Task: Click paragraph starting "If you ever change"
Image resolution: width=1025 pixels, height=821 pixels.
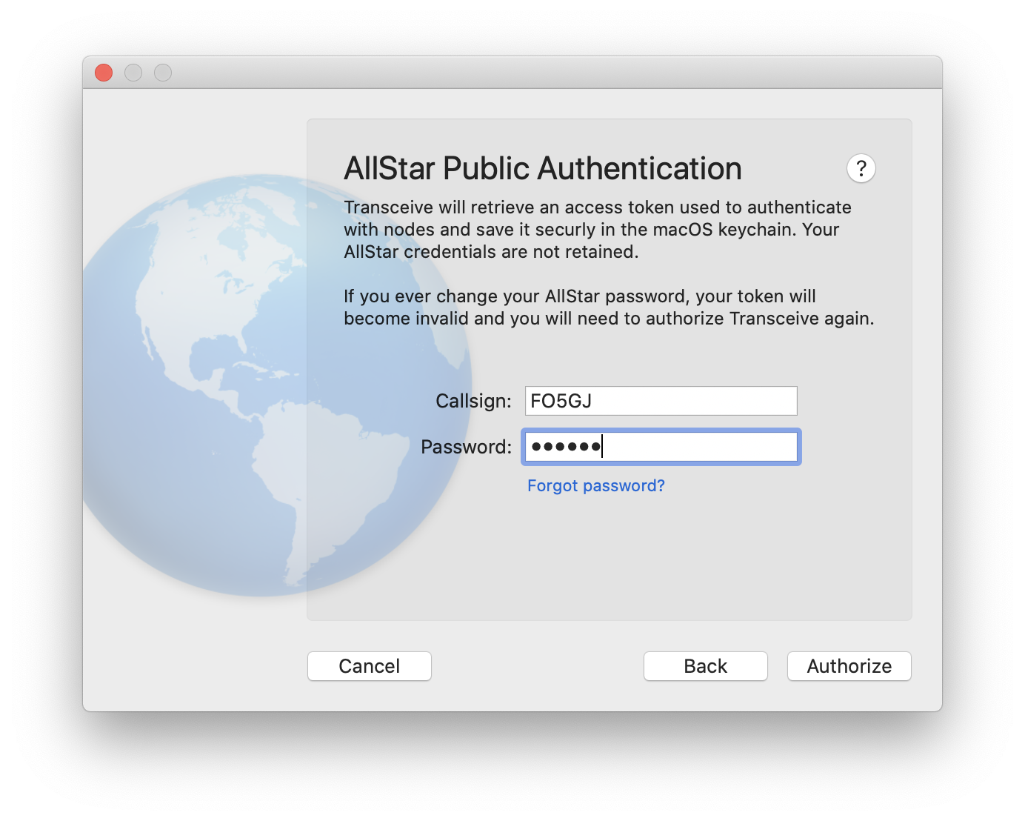Action: tap(609, 308)
